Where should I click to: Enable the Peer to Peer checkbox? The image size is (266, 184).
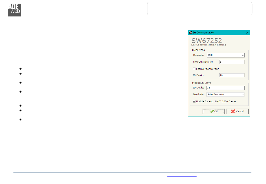point(194,69)
